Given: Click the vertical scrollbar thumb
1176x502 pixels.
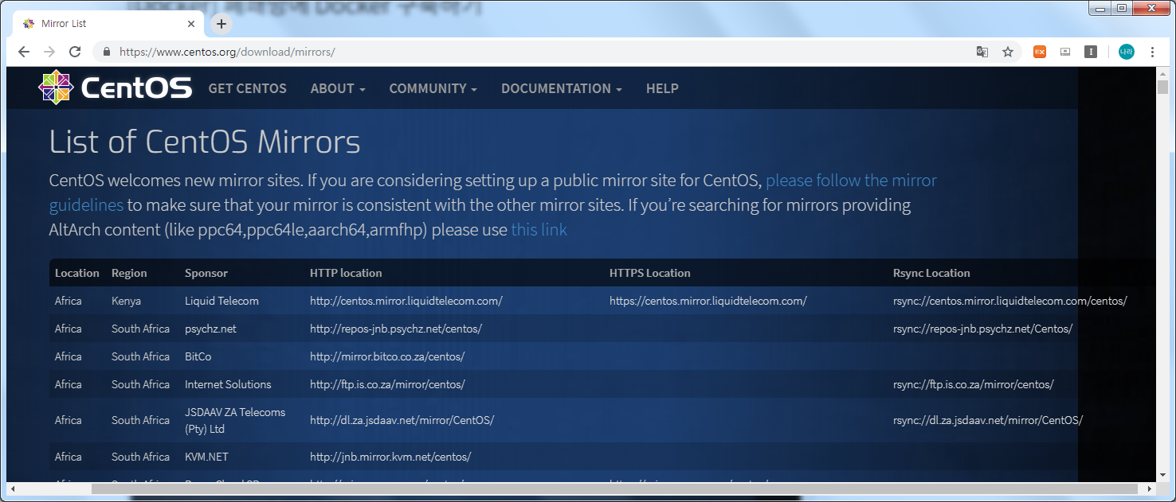Looking at the screenshot, I should point(1162,87).
